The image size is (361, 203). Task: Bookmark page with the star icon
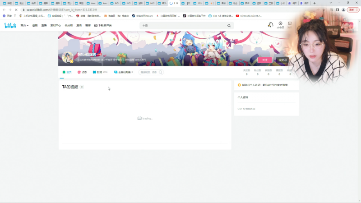[324, 10]
